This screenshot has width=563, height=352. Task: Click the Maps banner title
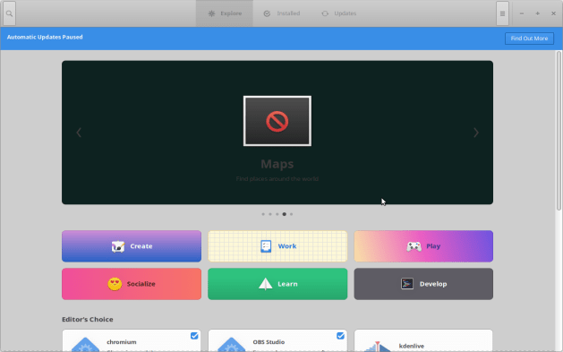[x=277, y=164]
